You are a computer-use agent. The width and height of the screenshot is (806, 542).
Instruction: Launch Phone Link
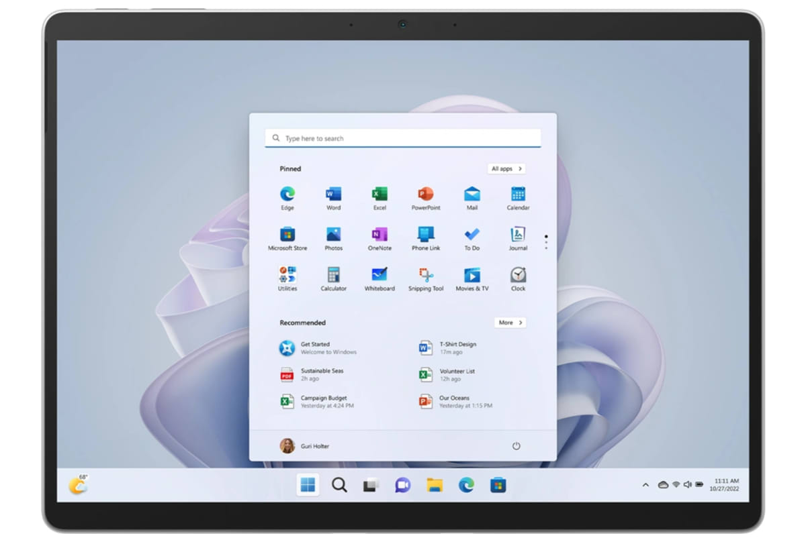425,235
